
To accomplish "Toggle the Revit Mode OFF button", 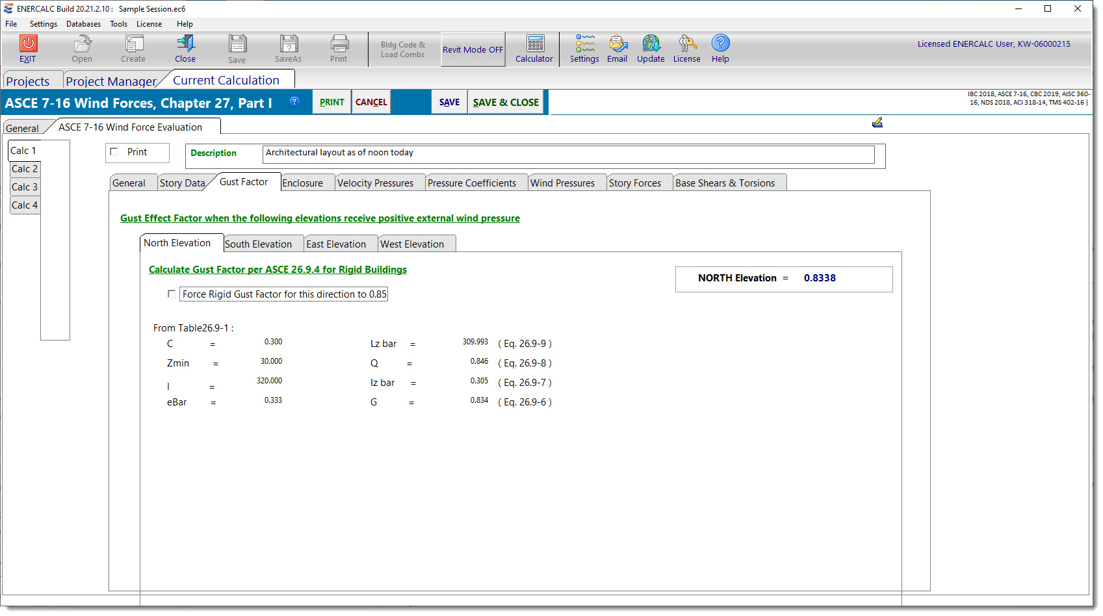I will coord(473,49).
